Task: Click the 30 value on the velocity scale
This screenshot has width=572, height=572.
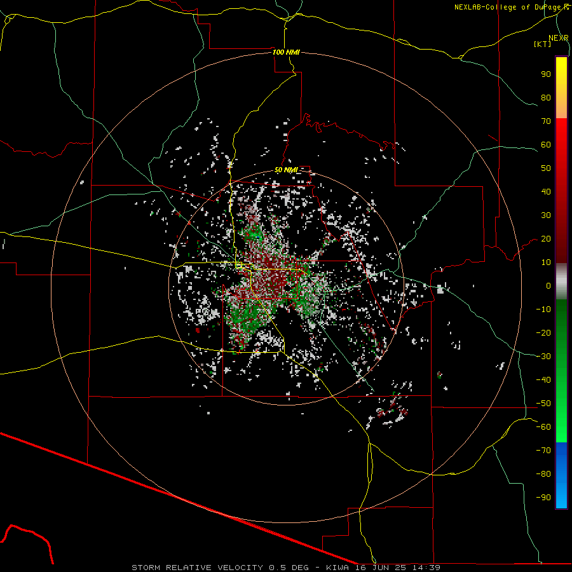Action: coord(546,215)
